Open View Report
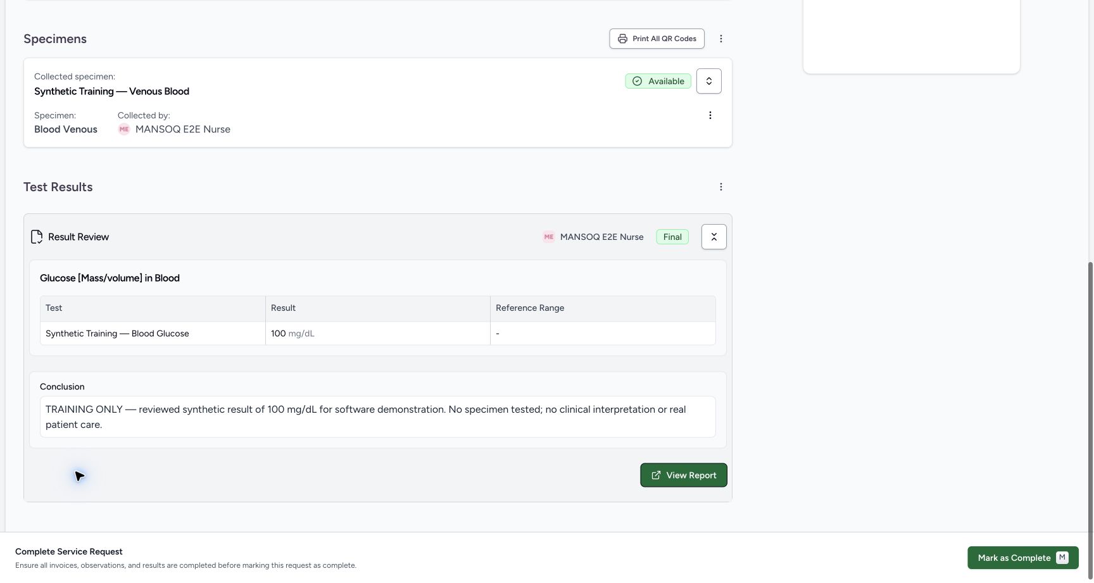This screenshot has height=583, width=1094. click(x=683, y=475)
